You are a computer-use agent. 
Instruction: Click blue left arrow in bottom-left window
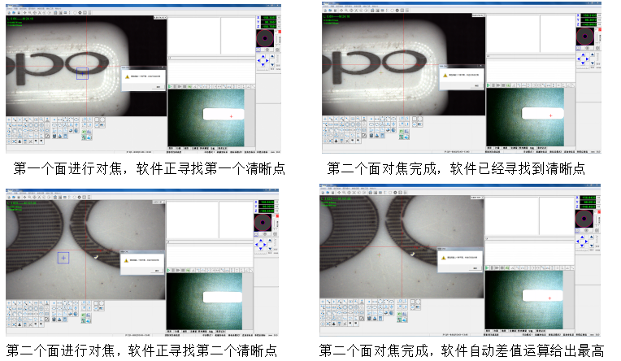tap(256, 245)
